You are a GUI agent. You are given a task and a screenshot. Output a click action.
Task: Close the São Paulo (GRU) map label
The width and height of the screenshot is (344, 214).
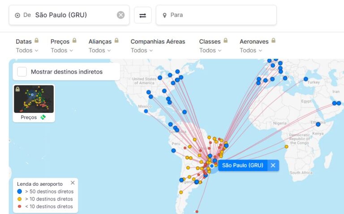click(x=273, y=165)
